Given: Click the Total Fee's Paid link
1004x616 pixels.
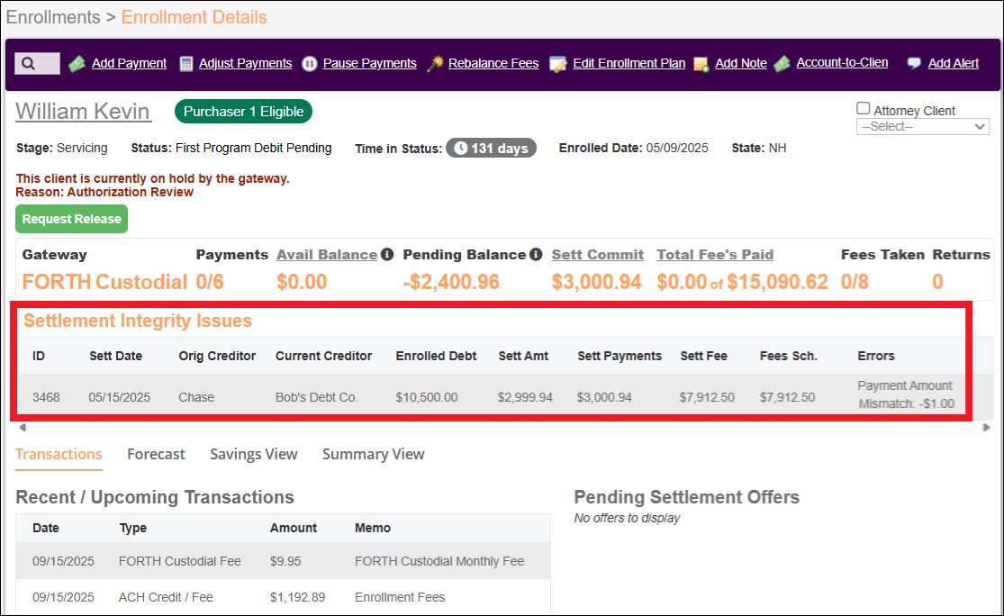Looking at the screenshot, I should pos(715,254).
